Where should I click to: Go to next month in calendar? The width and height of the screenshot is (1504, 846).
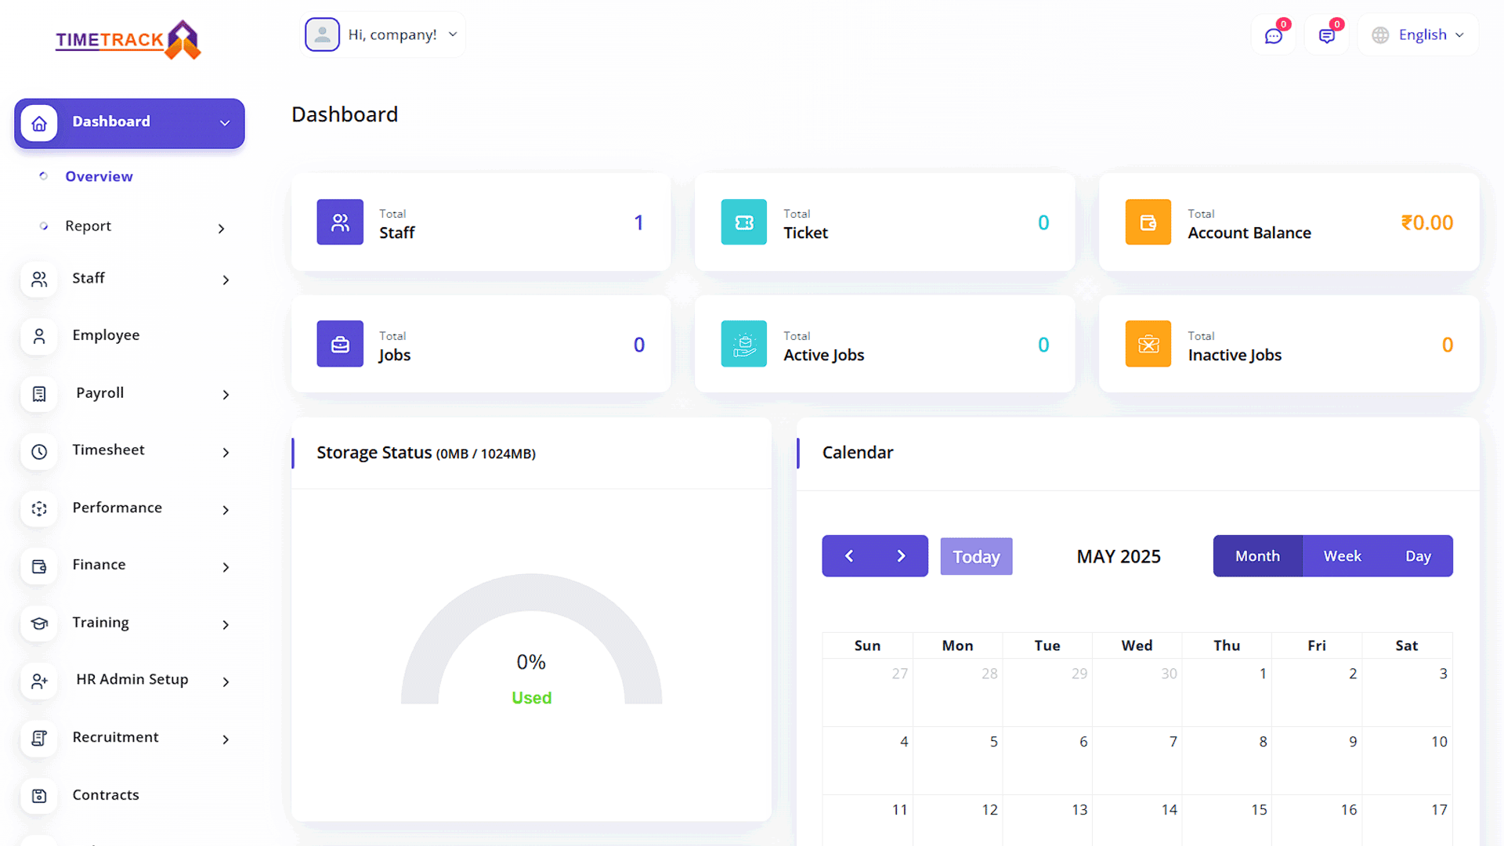(x=901, y=556)
